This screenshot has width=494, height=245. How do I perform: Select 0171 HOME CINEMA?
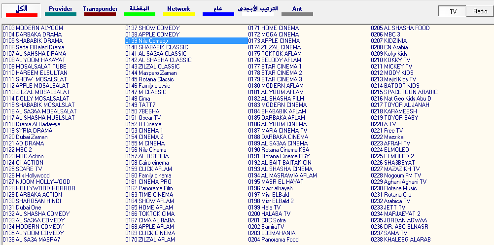(274, 28)
